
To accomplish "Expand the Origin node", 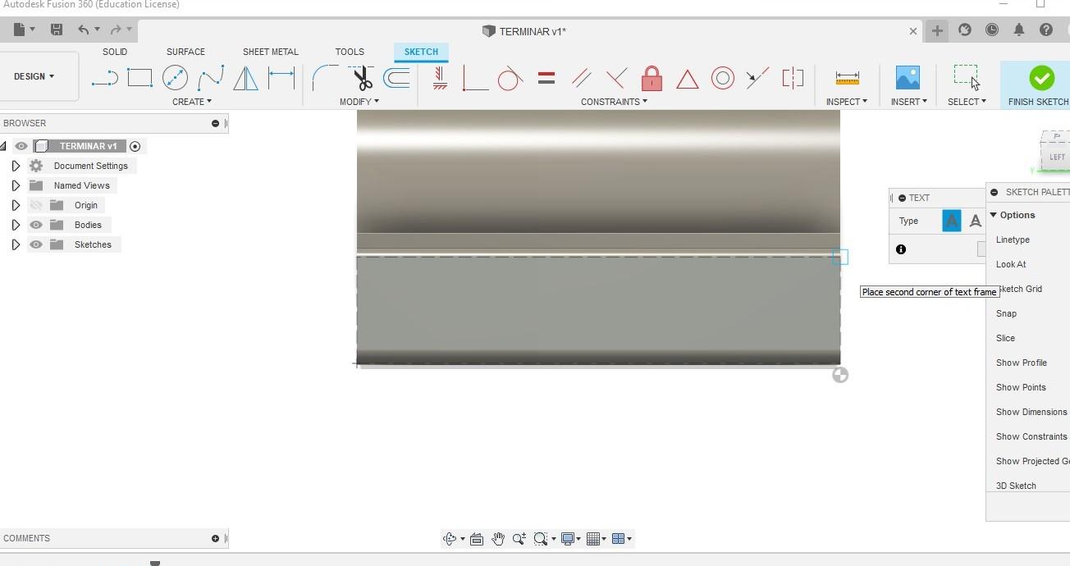I will [x=16, y=205].
